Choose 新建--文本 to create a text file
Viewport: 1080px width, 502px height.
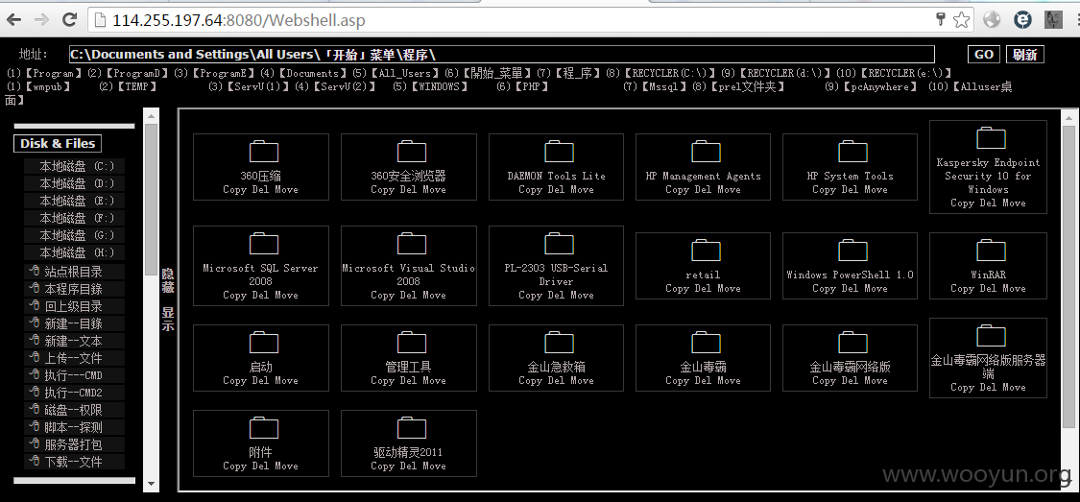74,340
